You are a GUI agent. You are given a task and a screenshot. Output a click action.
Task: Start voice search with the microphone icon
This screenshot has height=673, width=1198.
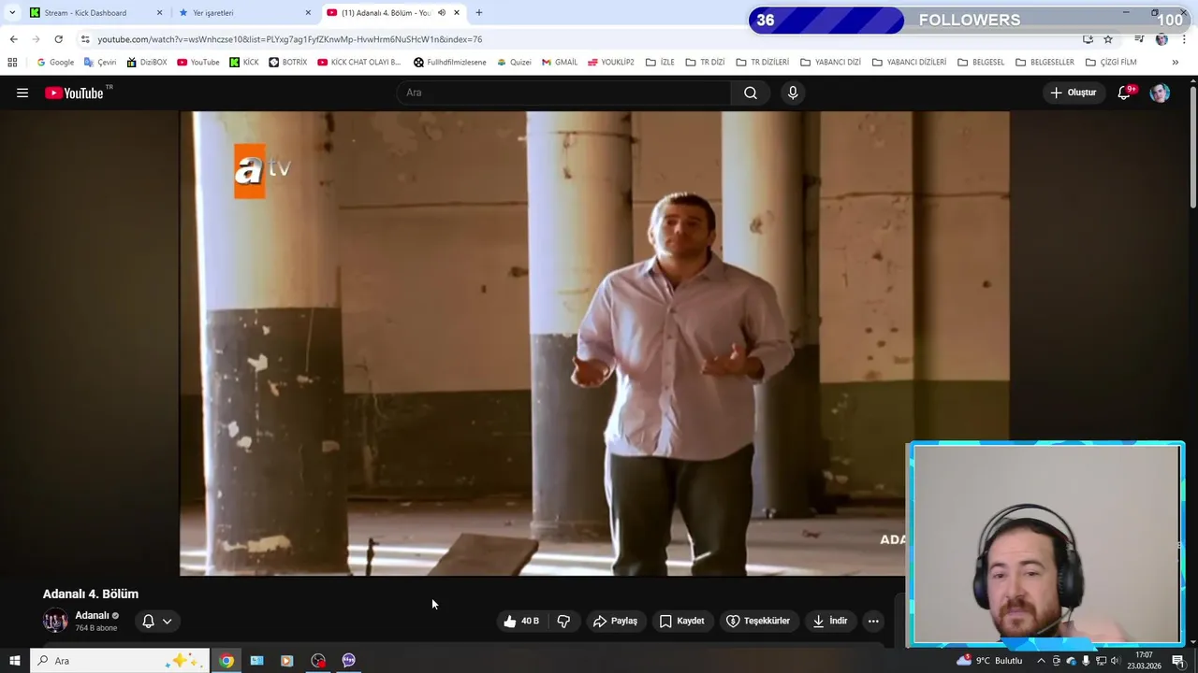(793, 93)
